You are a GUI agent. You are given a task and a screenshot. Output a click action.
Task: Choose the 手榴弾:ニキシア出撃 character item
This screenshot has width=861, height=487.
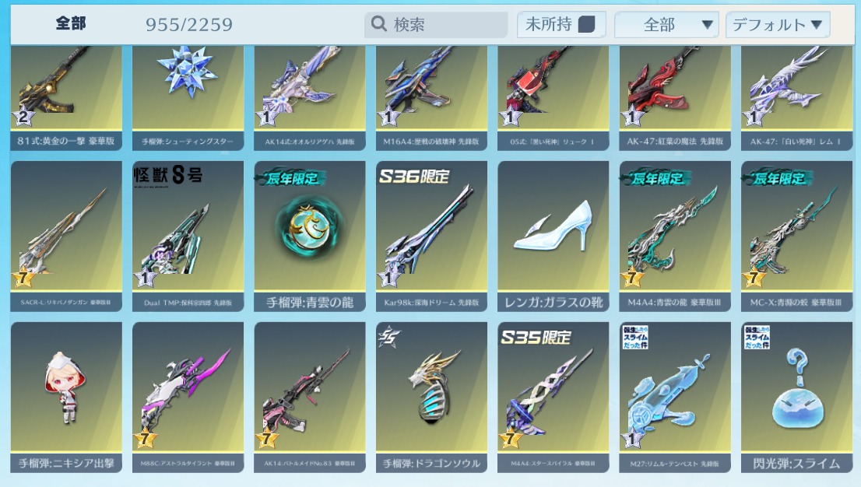66,397
